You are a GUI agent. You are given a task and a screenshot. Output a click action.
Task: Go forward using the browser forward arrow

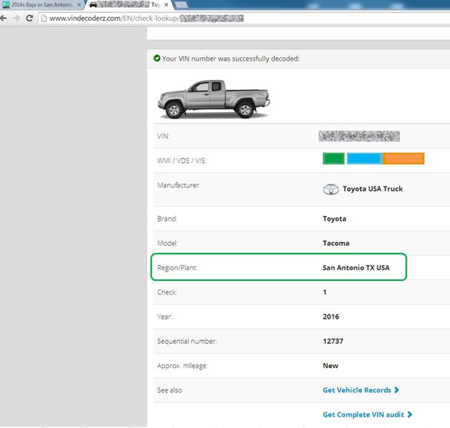pos(16,19)
